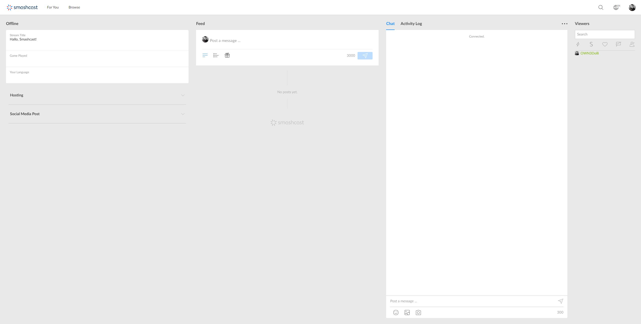Click the Viewers search field
Screen dimensions: 641x324
[604, 34]
